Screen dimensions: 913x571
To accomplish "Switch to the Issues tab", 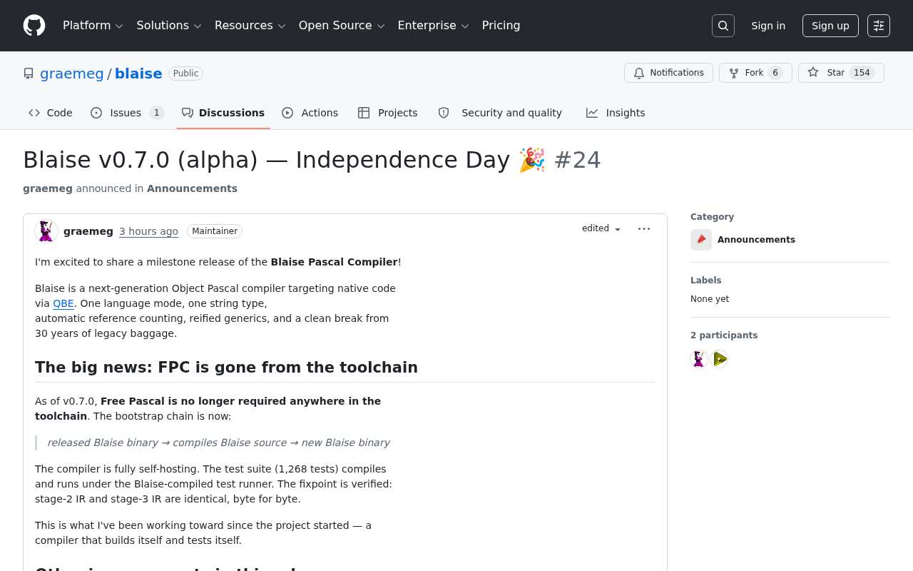I will click(127, 113).
